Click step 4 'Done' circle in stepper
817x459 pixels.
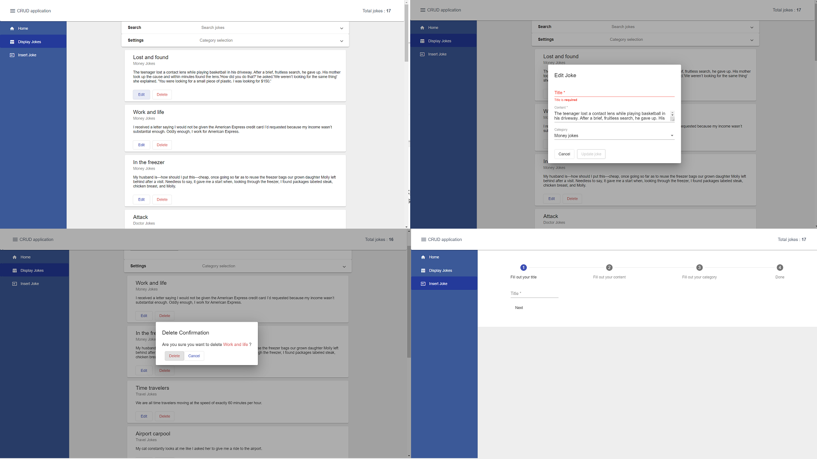(780, 268)
